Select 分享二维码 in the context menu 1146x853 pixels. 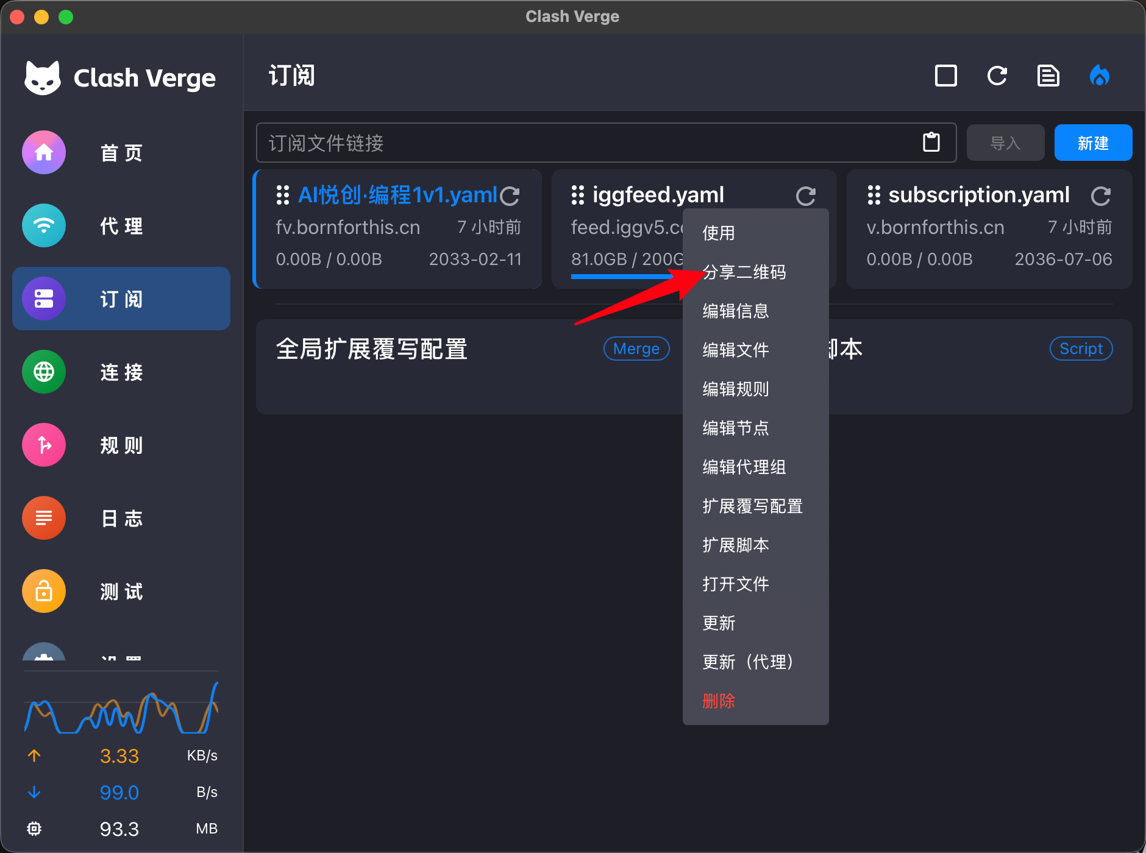point(756,272)
